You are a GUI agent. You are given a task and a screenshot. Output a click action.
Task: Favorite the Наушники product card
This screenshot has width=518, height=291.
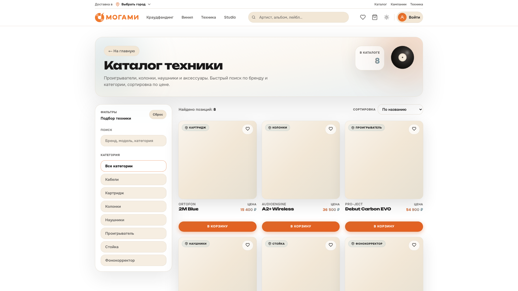click(x=248, y=245)
